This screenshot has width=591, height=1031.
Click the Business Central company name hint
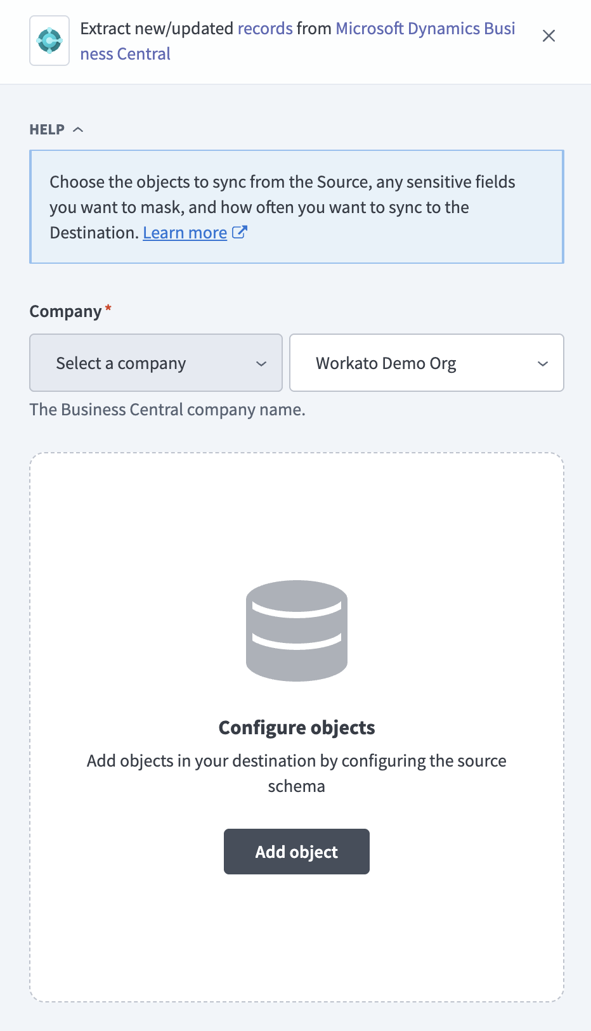pos(167,410)
